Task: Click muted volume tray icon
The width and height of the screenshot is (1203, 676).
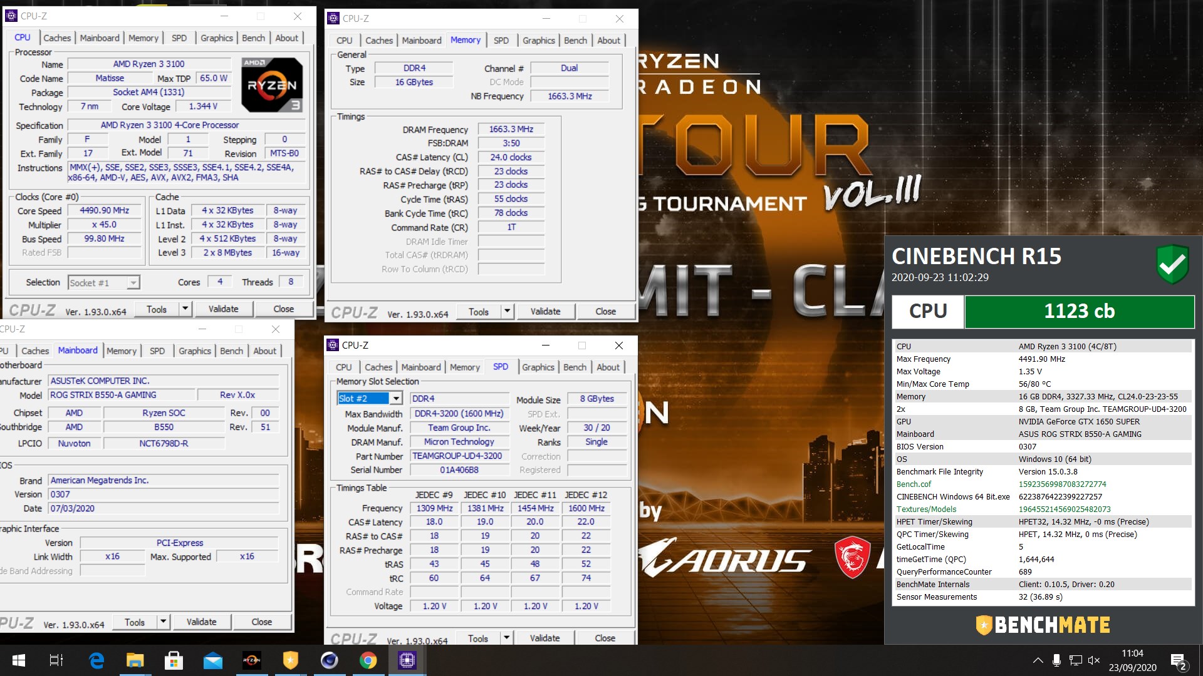Action: click(1094, 660)
